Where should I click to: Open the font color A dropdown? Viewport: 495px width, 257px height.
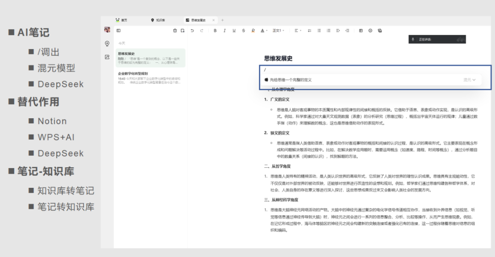(264, 31)
